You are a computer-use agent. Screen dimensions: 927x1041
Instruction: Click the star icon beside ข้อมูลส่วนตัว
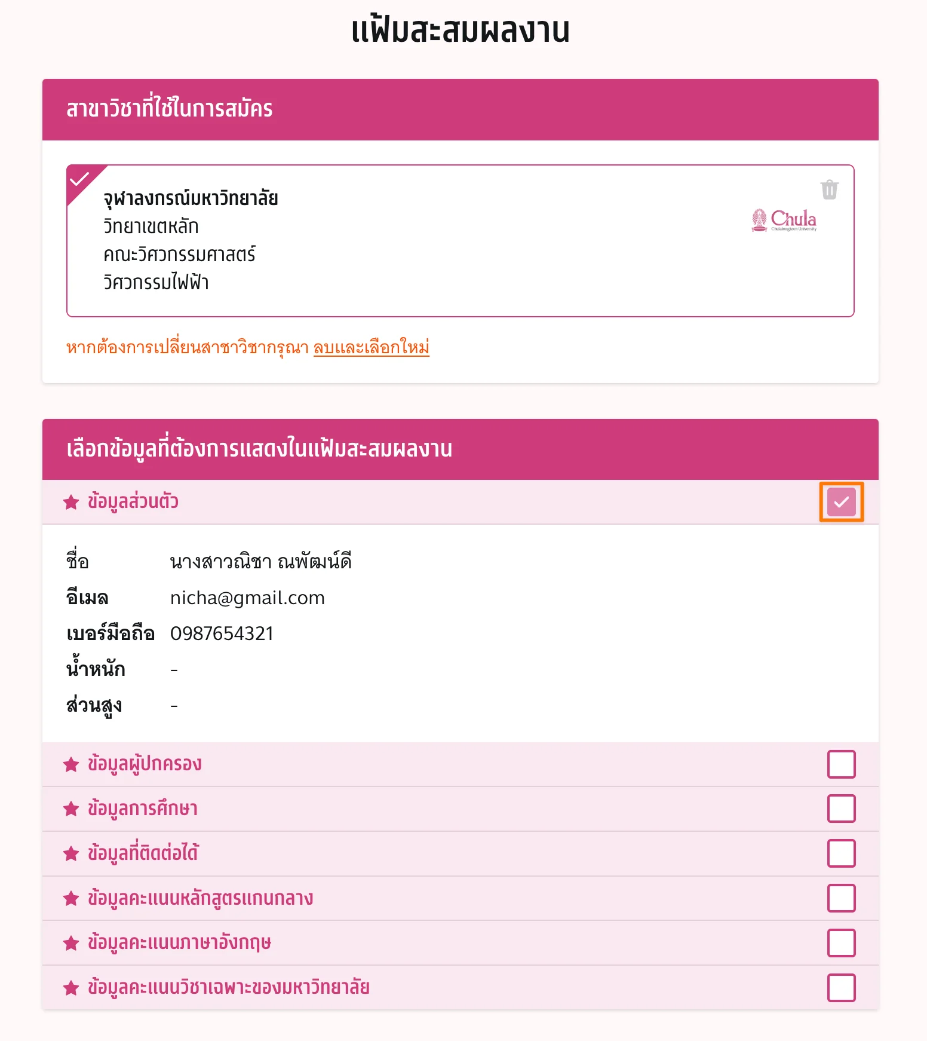(71, 502)
